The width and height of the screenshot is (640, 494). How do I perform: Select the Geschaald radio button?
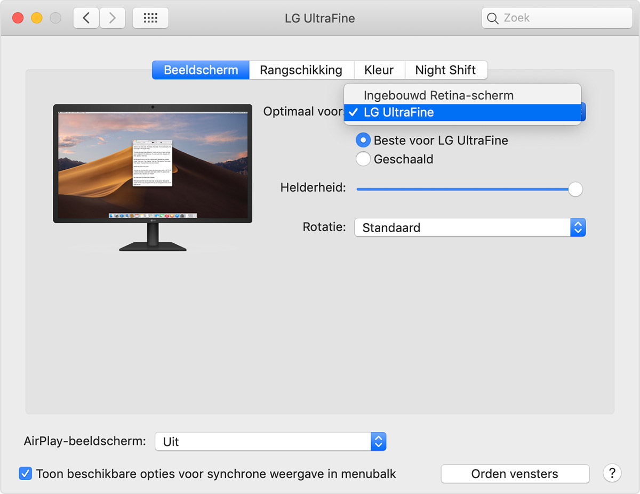[x=363, y=159]
